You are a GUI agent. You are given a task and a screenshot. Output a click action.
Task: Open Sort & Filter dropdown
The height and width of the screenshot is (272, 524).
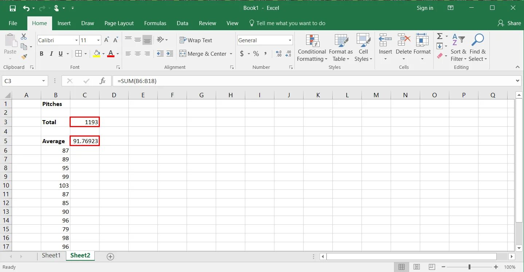pos(458,48)
